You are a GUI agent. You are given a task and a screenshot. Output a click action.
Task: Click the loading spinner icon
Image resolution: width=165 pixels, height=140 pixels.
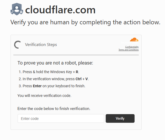pyautogui.click(x=18, y=45)
